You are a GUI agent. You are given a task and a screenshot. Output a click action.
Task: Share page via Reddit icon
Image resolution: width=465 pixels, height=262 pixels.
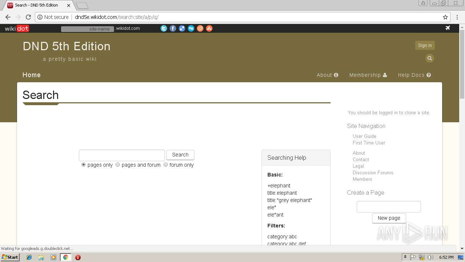coord(200,28)
